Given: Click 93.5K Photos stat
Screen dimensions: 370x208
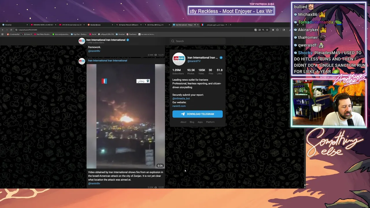Looking at the screenshot, I should [191, 72].
